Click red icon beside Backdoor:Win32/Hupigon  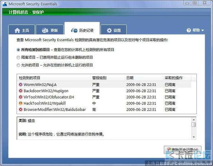point(20,91)
